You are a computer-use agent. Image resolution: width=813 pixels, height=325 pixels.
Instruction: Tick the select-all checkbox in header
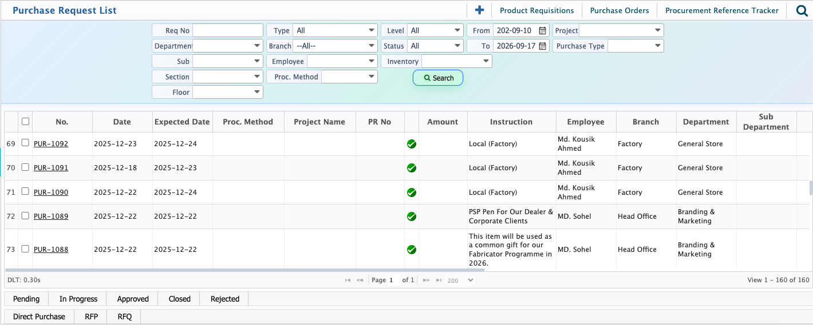point(25,121)
